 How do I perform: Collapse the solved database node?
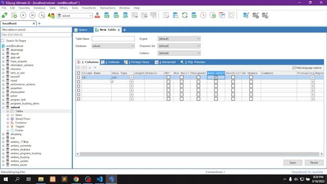click(x=4, y=107)
